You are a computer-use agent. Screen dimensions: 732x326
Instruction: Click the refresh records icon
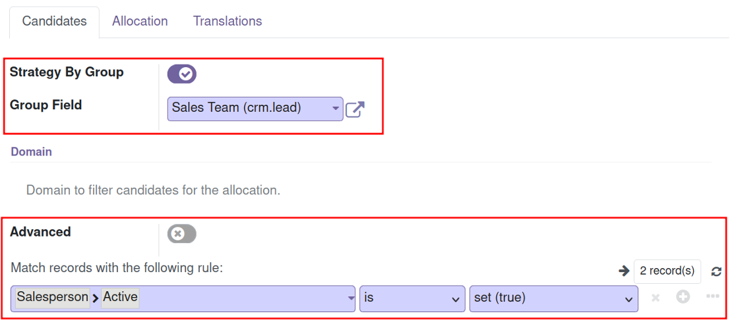(x=716, y=271)
